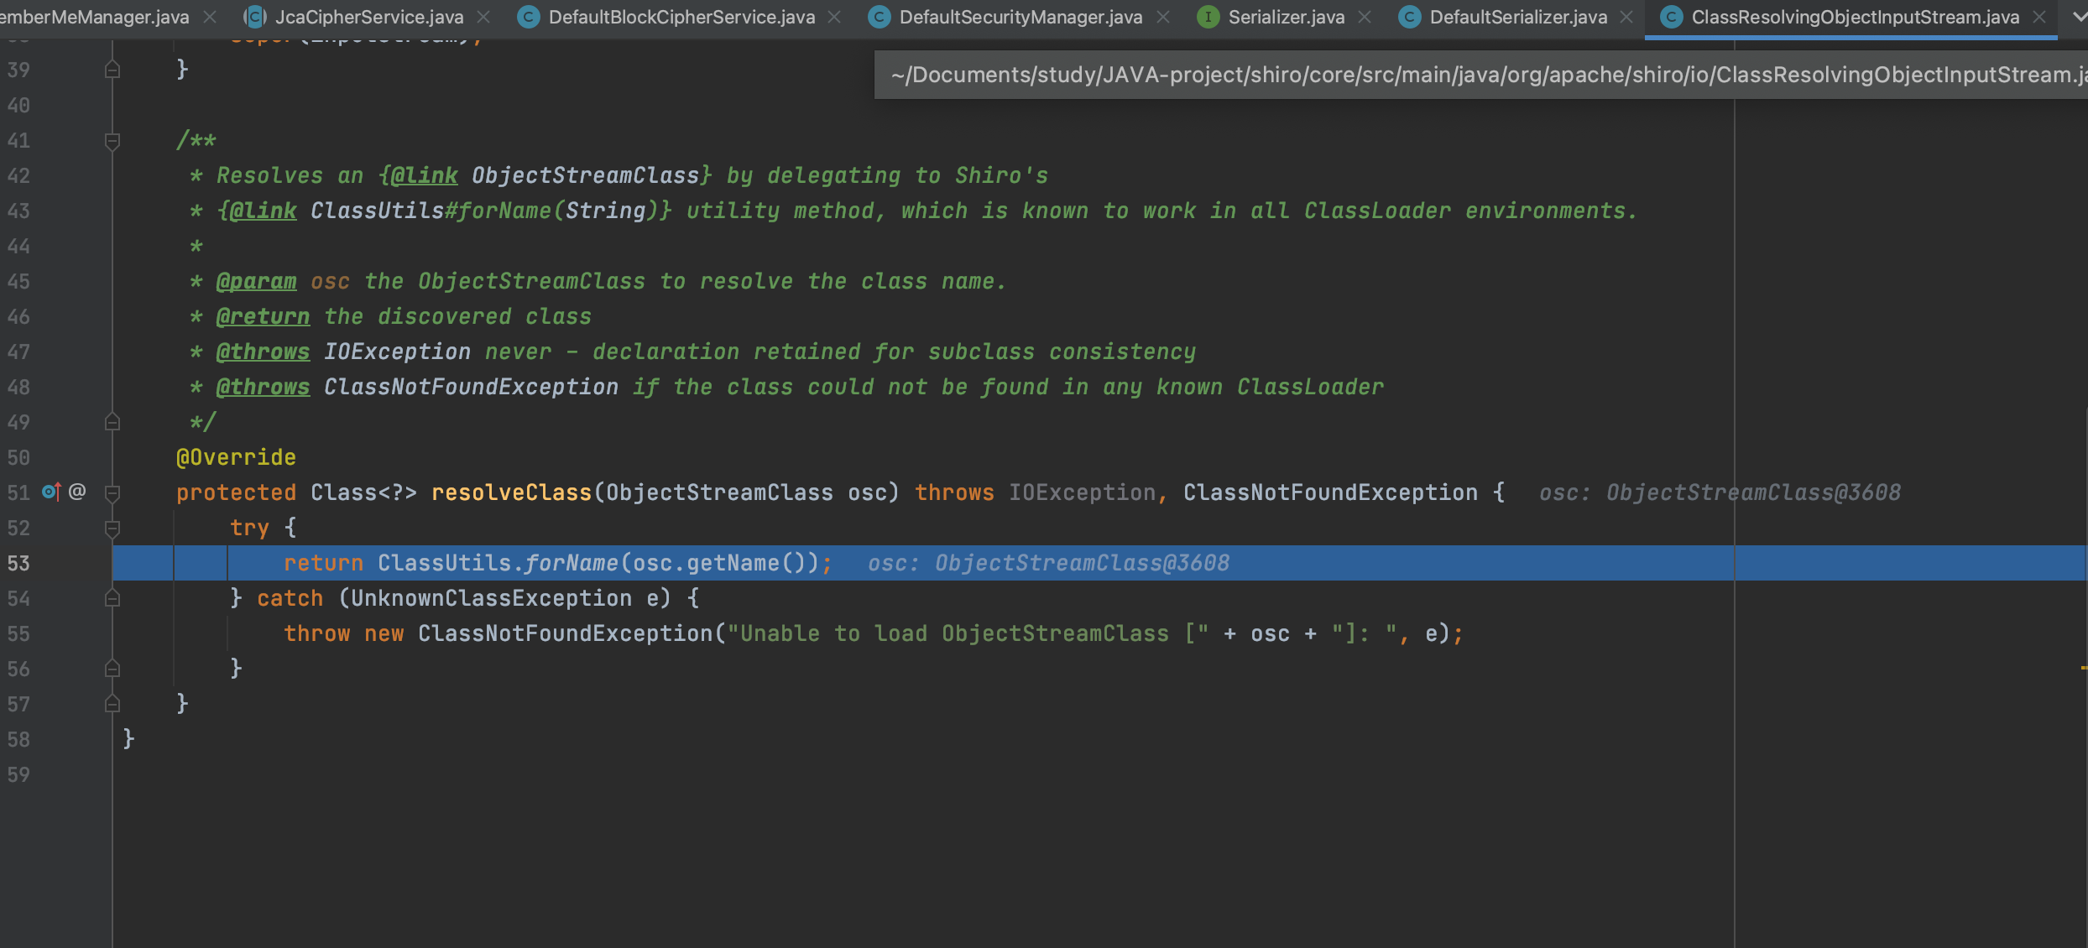Click the ObjectStreamClass link in the Javadoc
2088x948 pixels.
point(585,175)
